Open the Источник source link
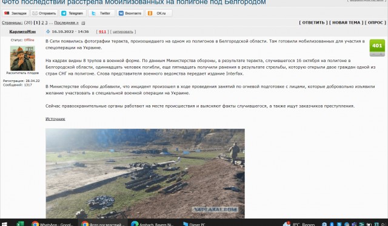 pos(55,119)
